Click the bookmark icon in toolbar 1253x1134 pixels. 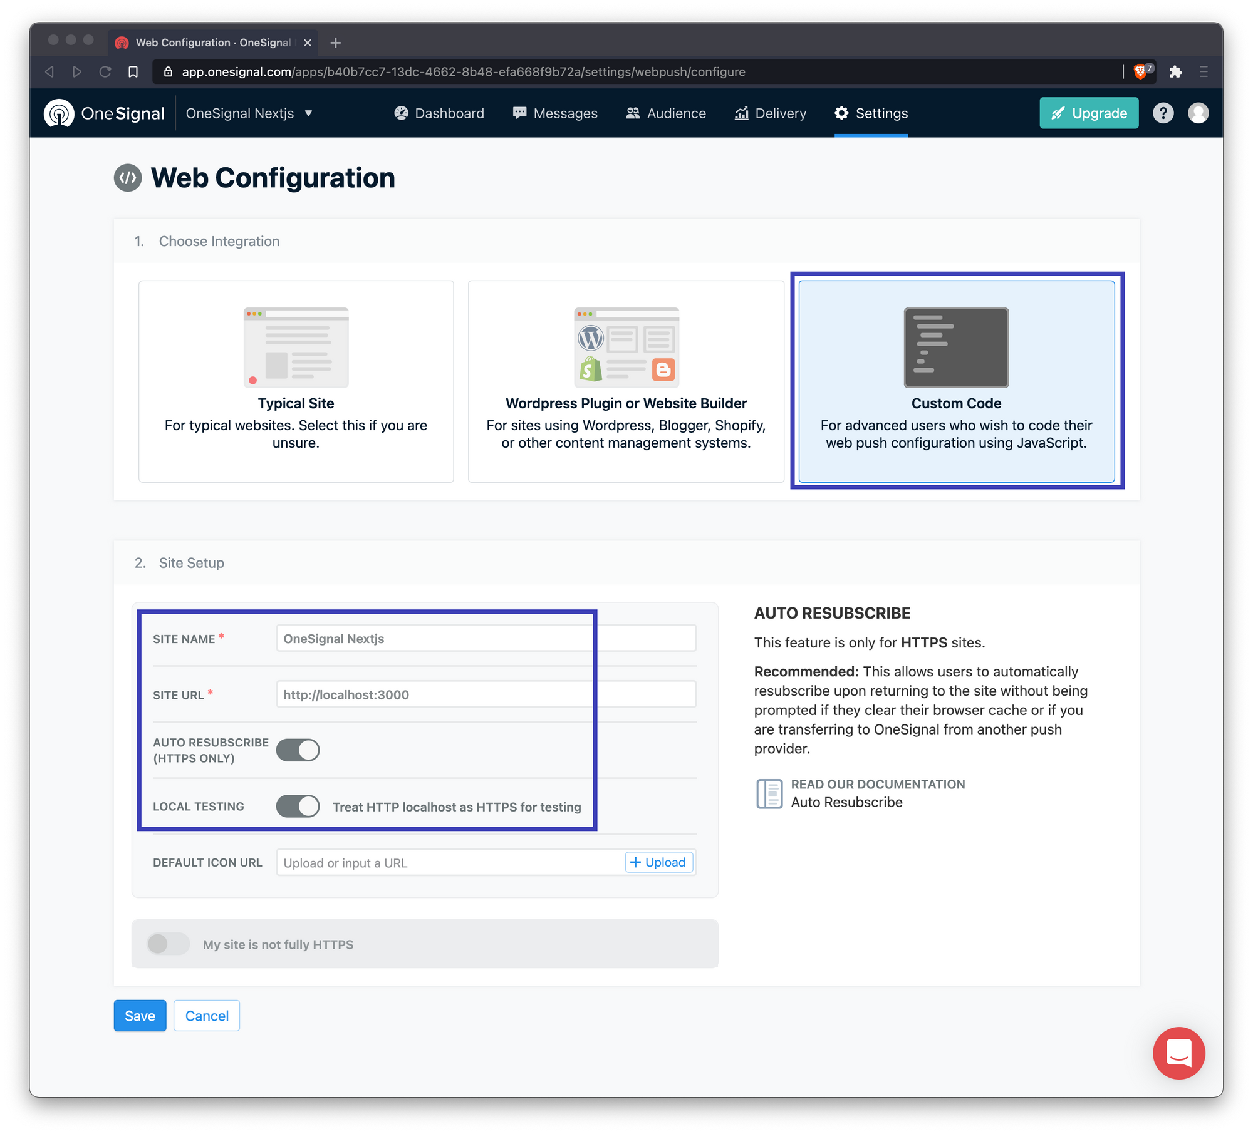click(x=133, y=71)
